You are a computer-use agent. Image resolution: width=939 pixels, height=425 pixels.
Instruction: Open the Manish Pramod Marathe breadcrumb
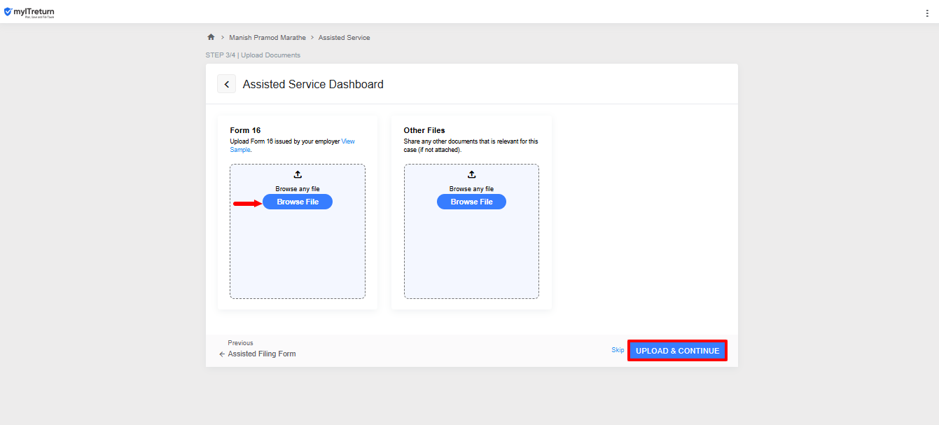(267, 38)
